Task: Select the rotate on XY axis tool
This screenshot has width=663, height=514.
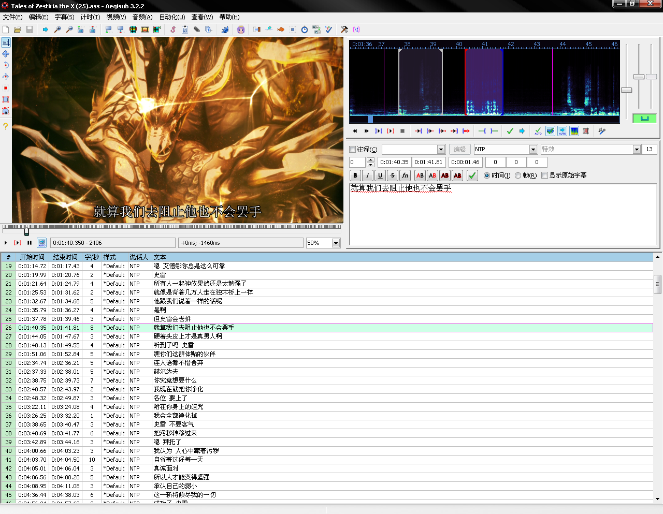Action: pyautogui.click(x=6, y=77)
